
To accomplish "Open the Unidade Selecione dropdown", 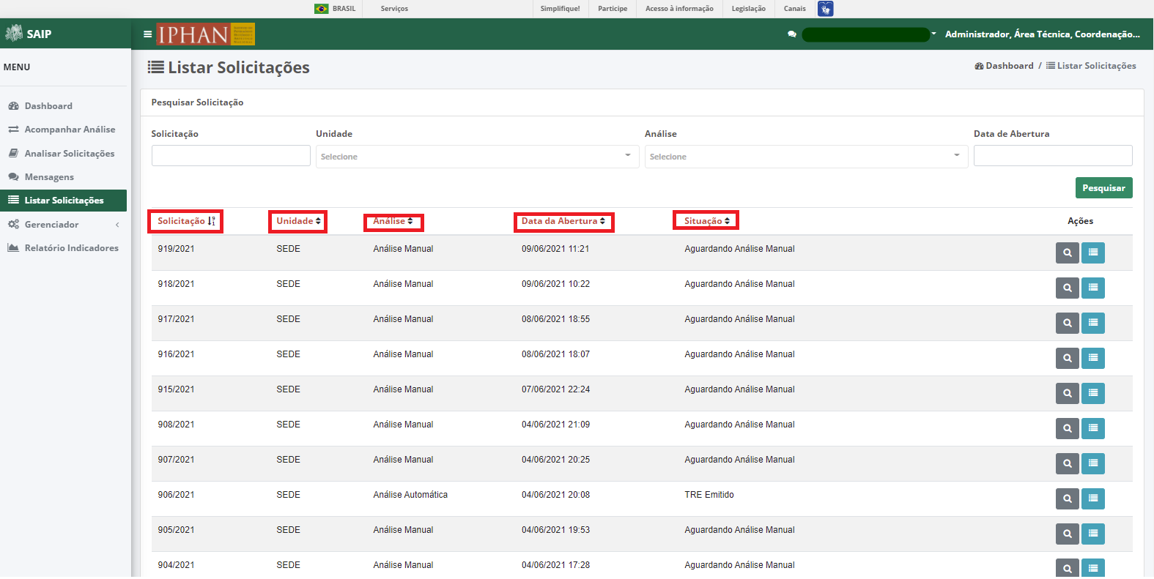I will (478, 157).
